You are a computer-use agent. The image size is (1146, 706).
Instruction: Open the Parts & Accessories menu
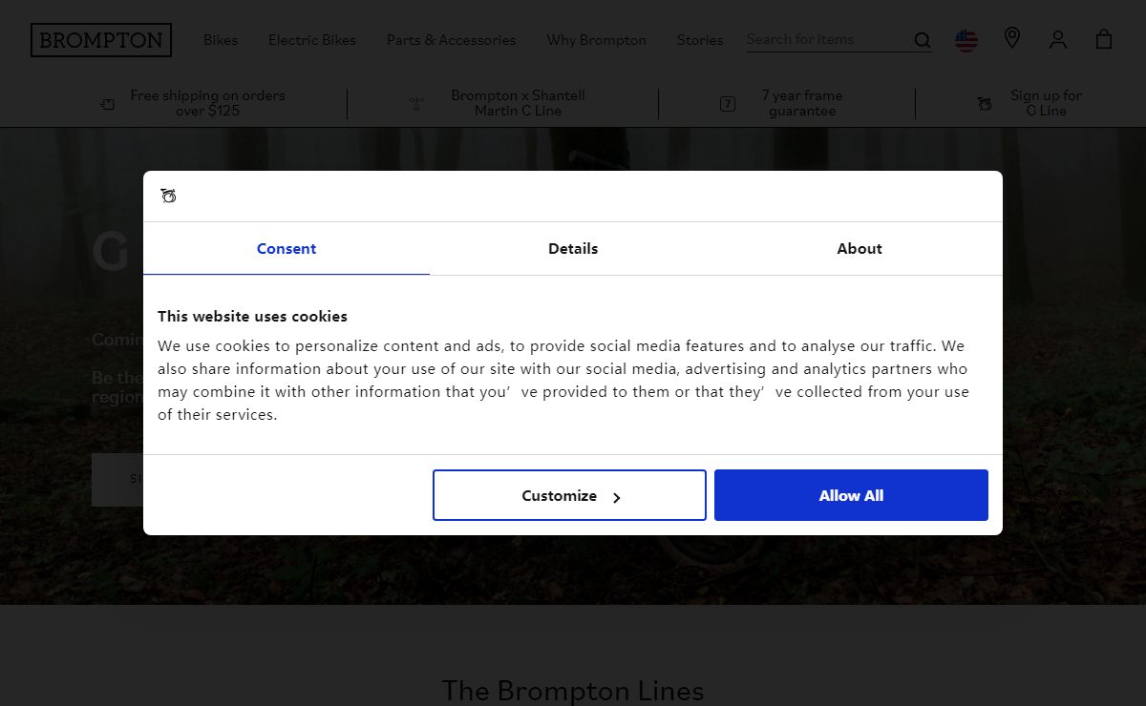pos(451,40)
